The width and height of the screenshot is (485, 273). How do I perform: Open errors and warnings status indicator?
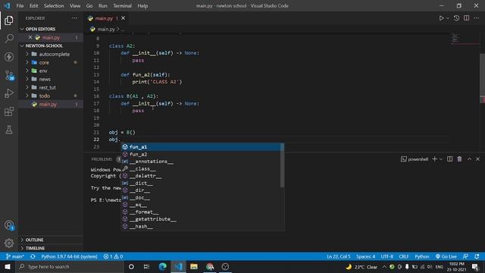(113, 256)
